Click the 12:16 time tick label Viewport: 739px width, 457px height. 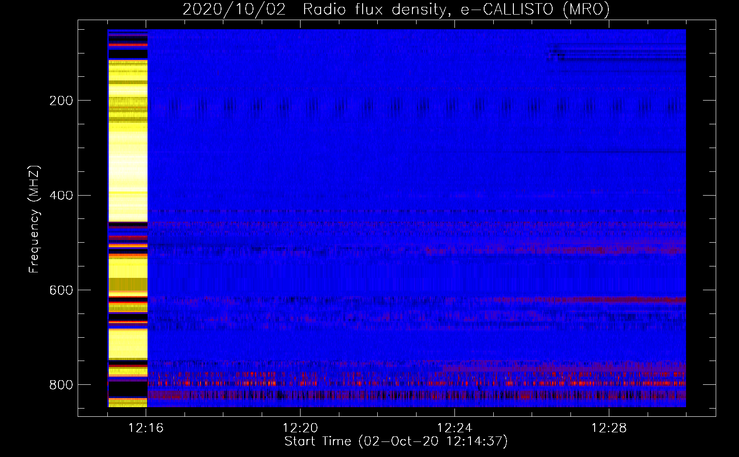[x=146, y=428]
